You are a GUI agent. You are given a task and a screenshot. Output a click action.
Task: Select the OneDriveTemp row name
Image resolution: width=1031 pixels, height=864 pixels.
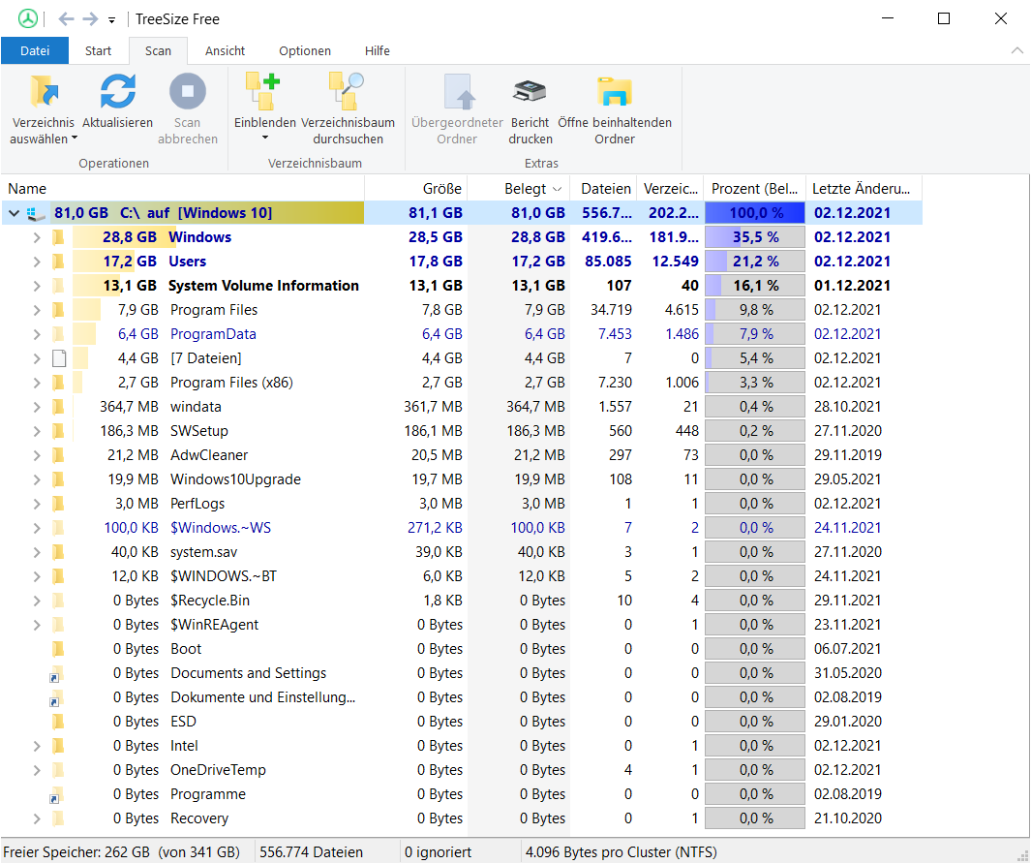(x=218, y=771)
